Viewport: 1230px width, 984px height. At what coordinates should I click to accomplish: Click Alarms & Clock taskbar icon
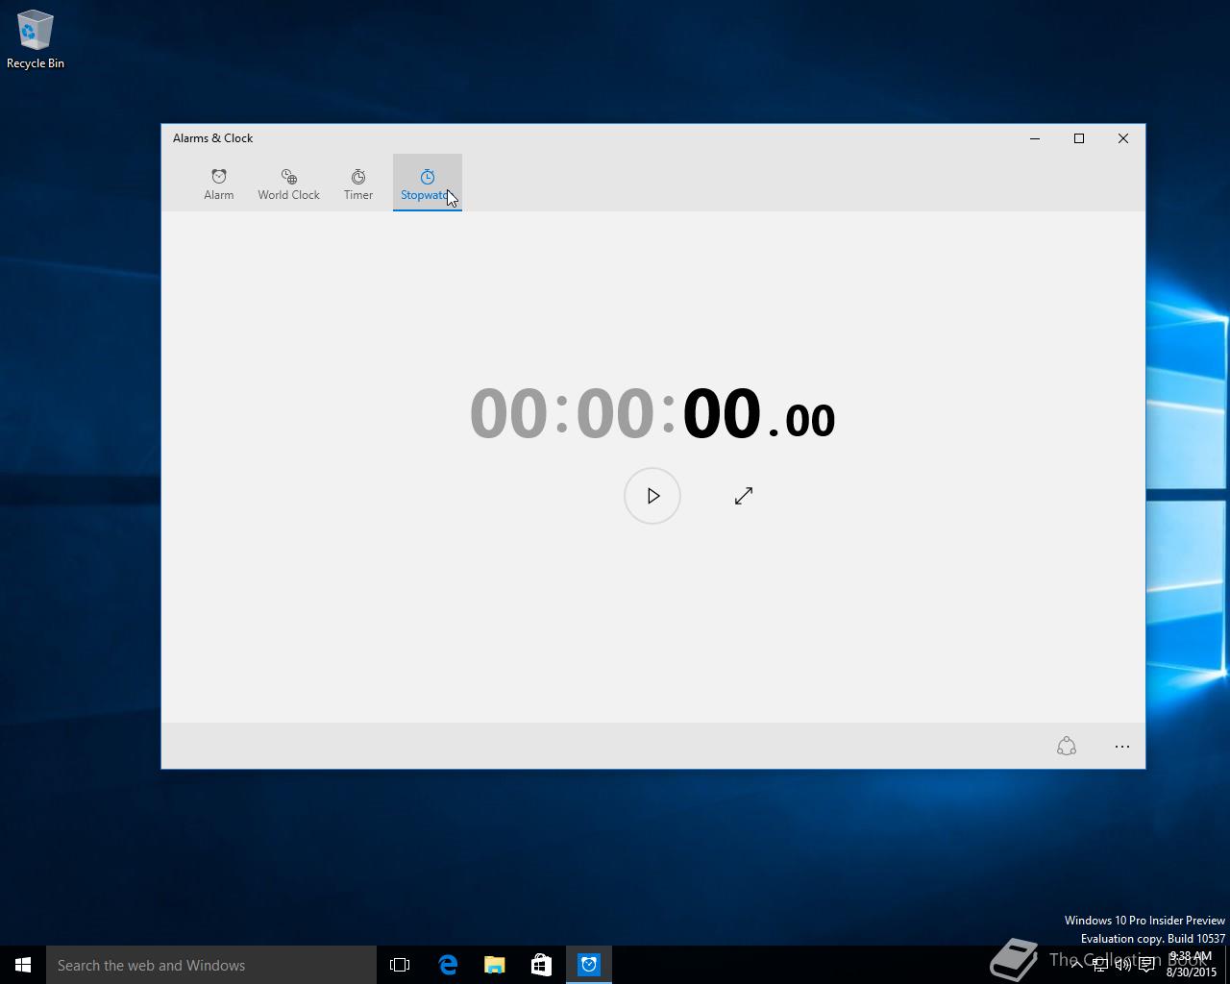(589, 965)
